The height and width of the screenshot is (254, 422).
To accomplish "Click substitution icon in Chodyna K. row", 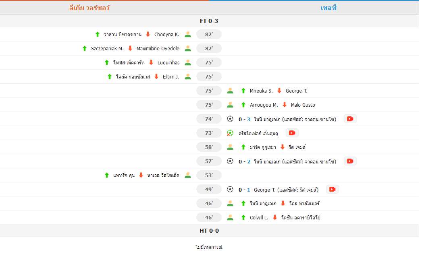I will pyautogui.click(x=188, y=34).
